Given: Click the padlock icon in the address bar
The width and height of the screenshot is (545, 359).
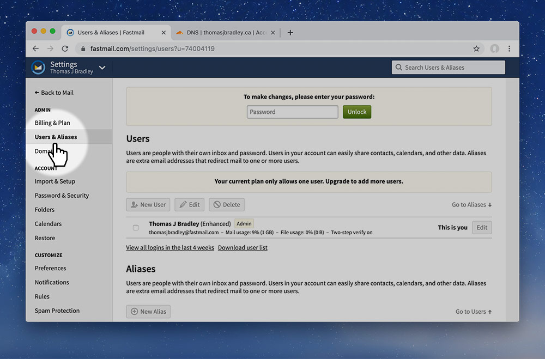Looking at the screenshot, I should click(82, 48).
